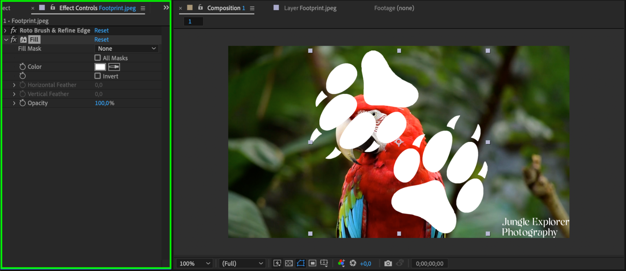Expand the Roto Brush & Refine Edge effect
The image size is (626, 271).
(x=5, y=30)
